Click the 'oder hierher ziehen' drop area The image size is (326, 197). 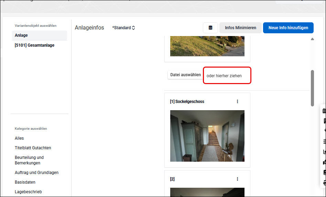(227, 76)
